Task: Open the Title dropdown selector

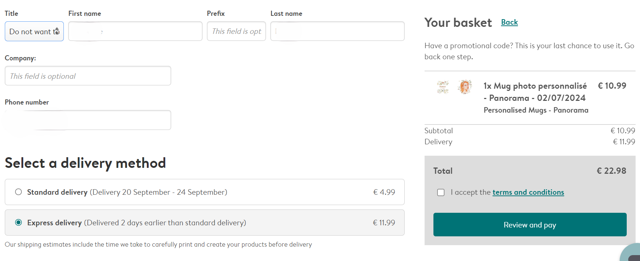Action: (34, 32)
